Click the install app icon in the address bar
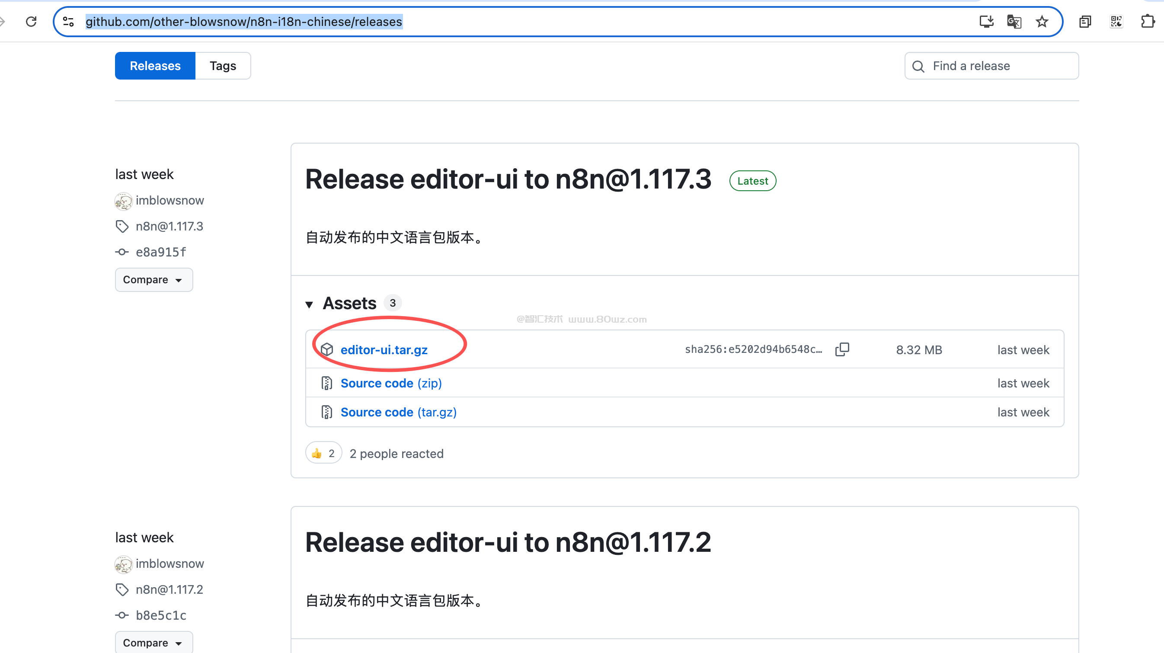1164x653 pixels. click(x=986, y=21)
